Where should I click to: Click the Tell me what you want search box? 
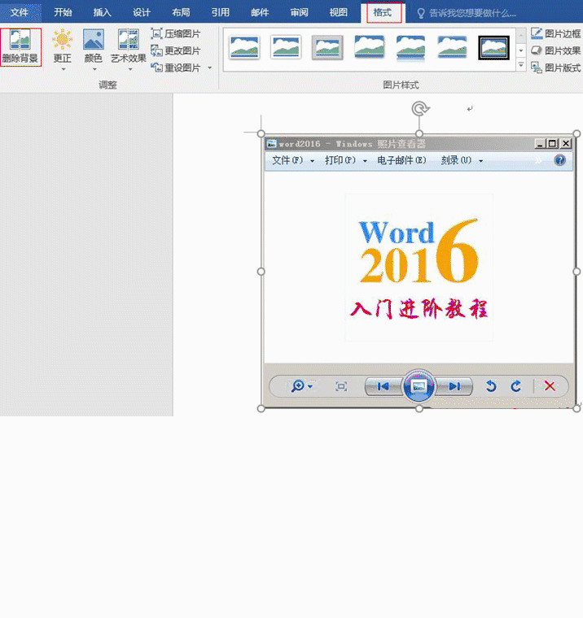[x=467, y=13]
